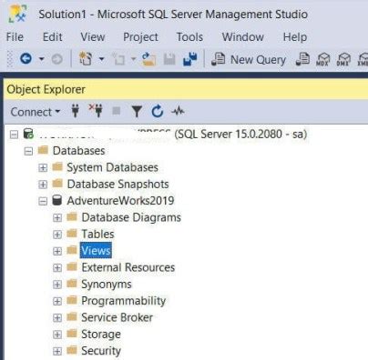Open the Window menu
368x360 pixels.
[243, 37]
